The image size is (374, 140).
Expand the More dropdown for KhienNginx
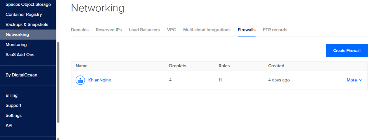(354, 80)
